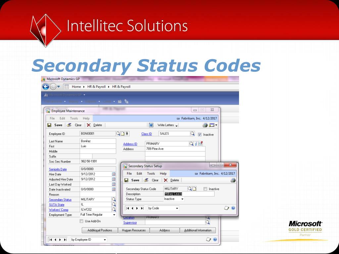The width and height of the screenshot is (339, 254).
Task: Open the Write Letters dropdown
Action: tap(177, 126)
